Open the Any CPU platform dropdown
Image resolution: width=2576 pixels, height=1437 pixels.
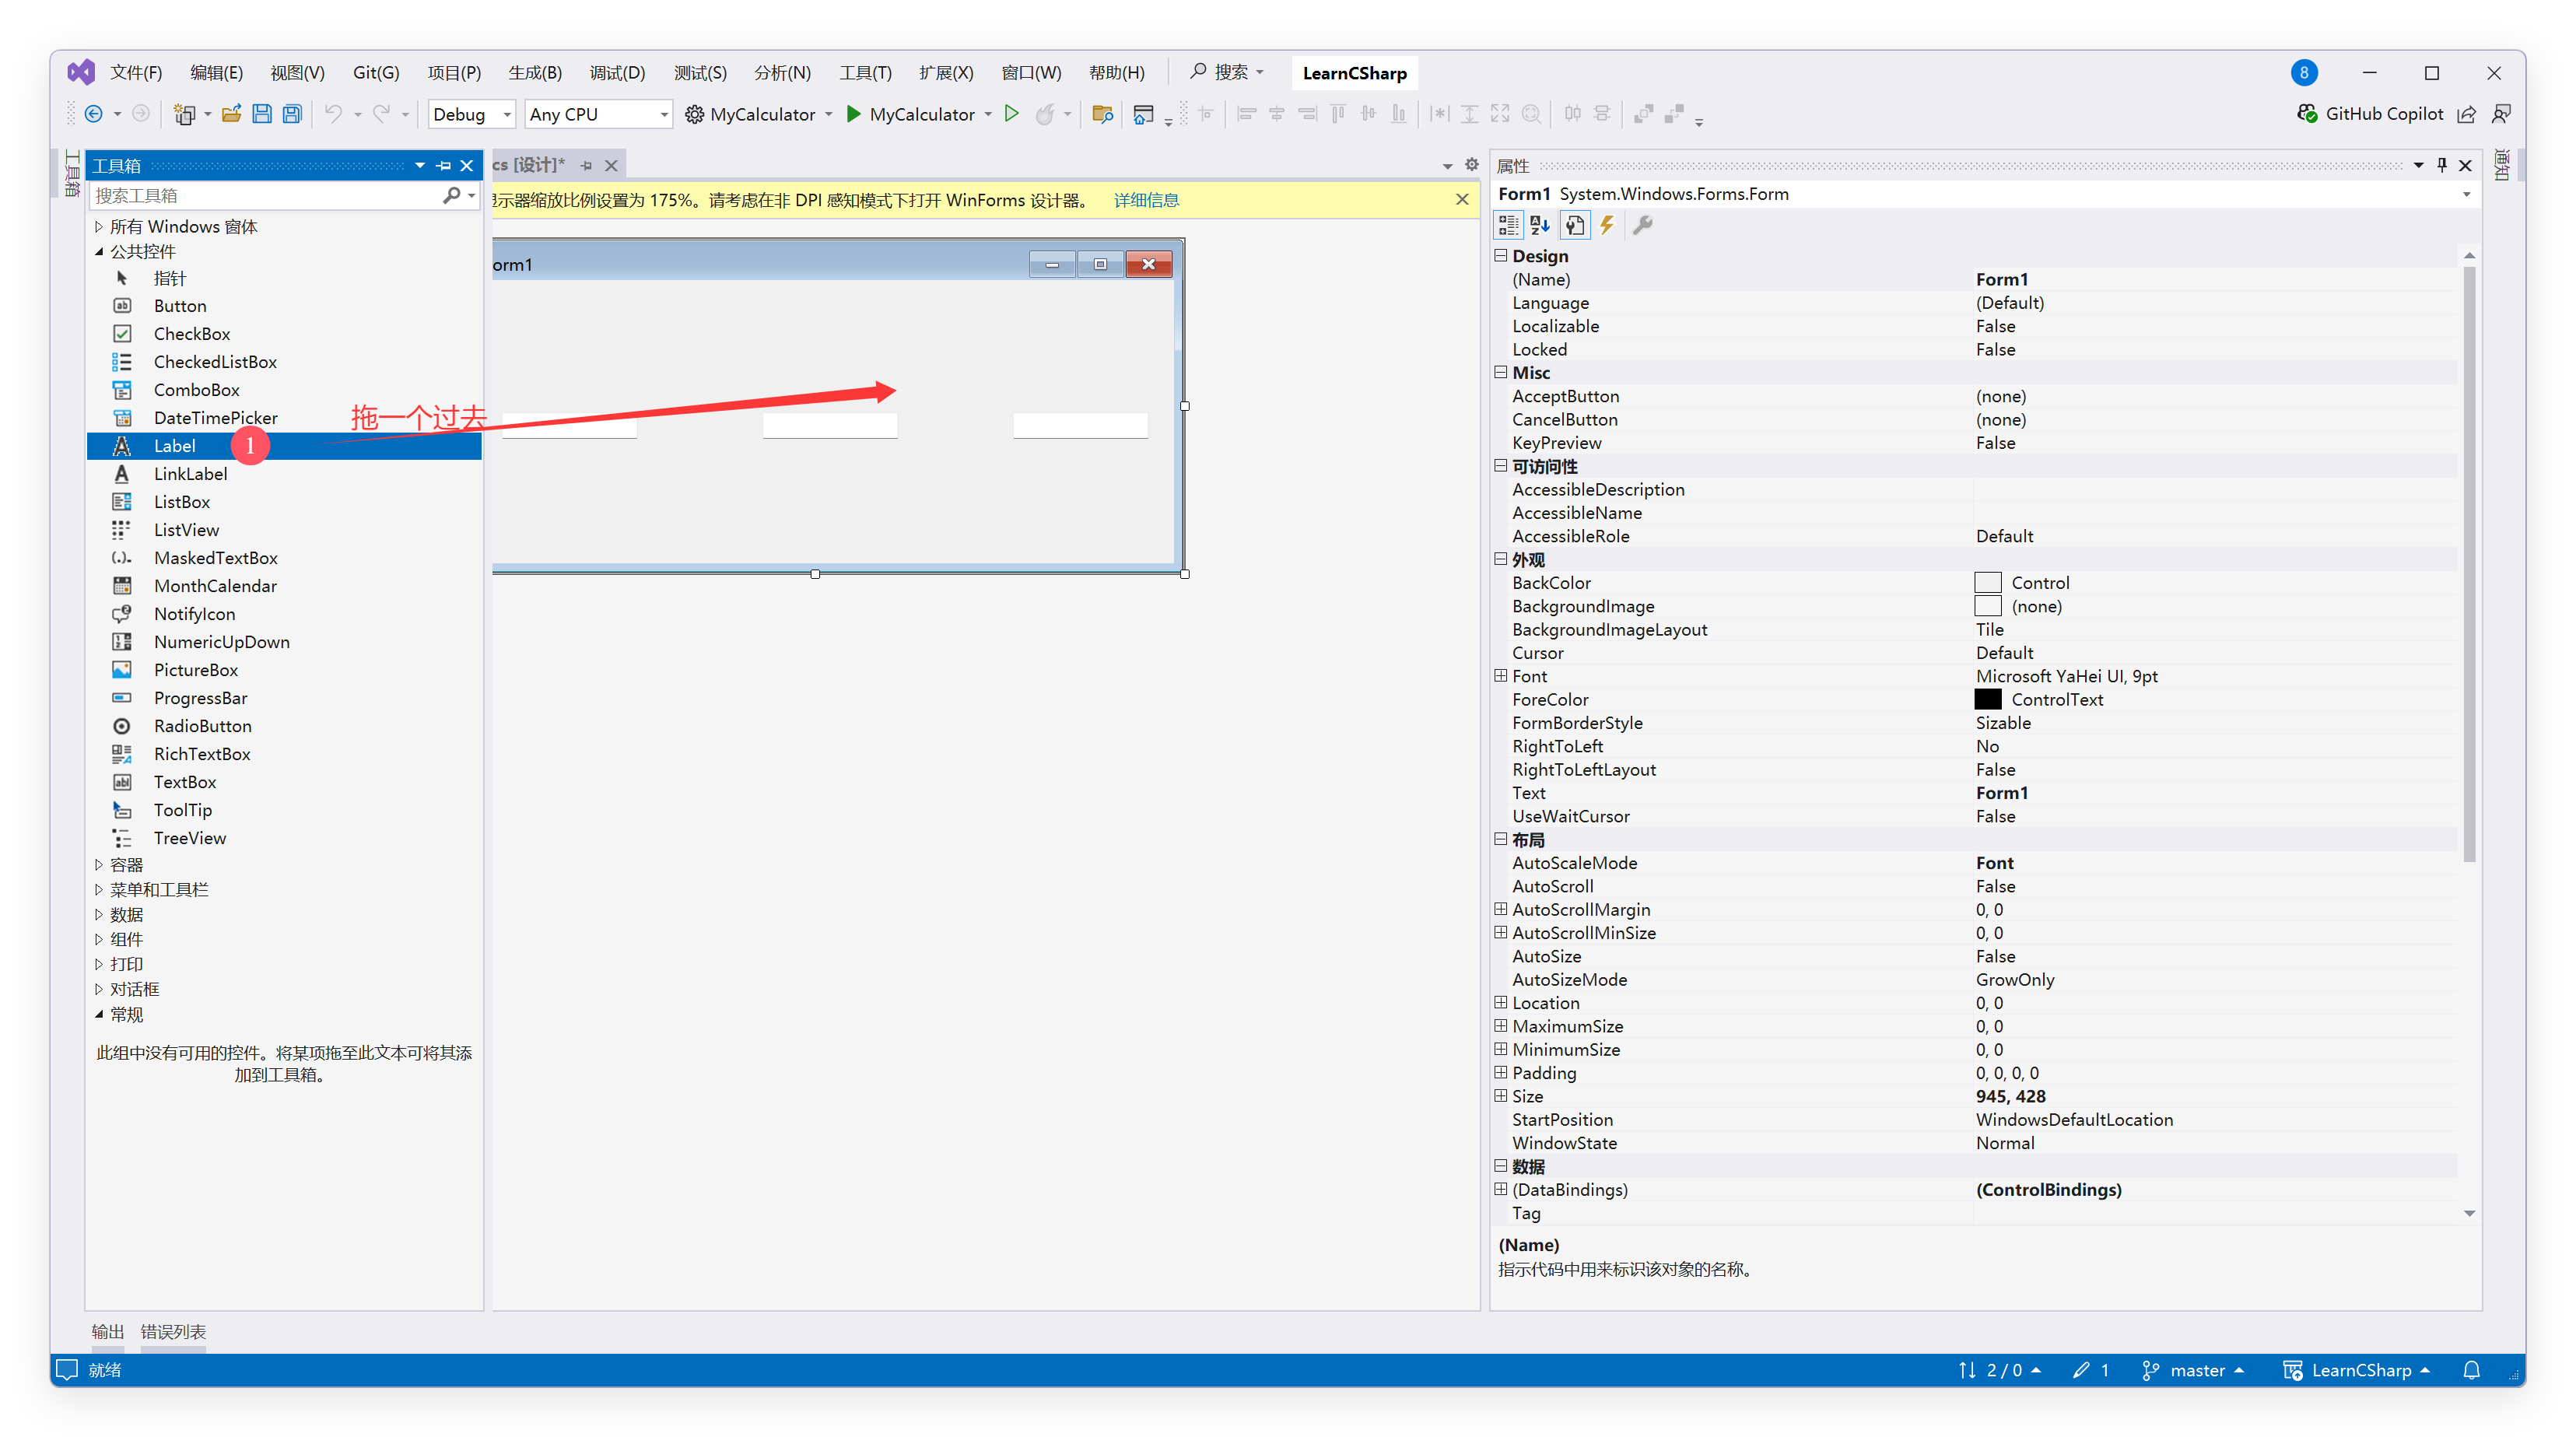(598, 114)
